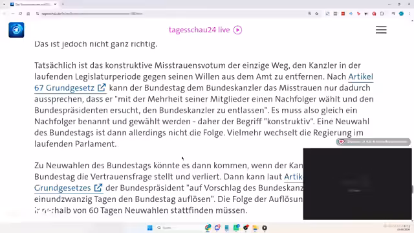Open the tab search dropdown arrow
Screen dimensions: 414x233
coord(5,5)
